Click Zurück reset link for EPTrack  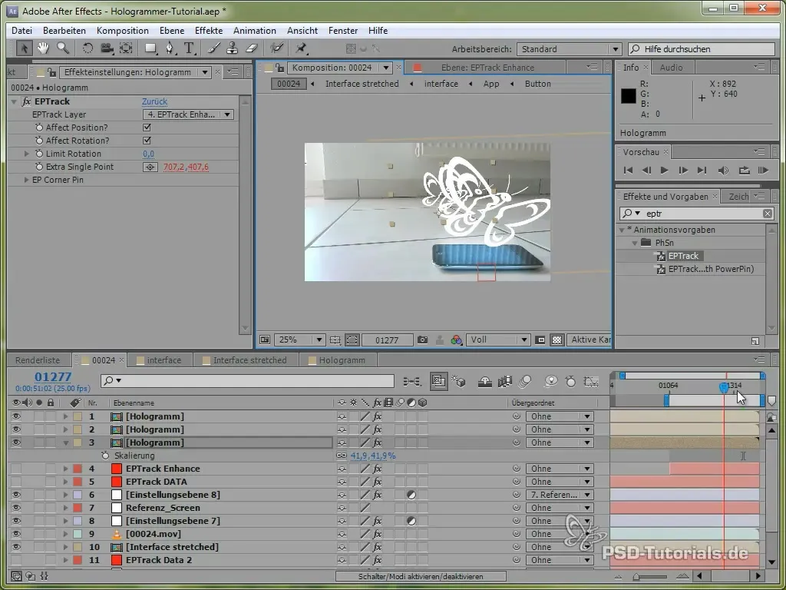point(154,101)
